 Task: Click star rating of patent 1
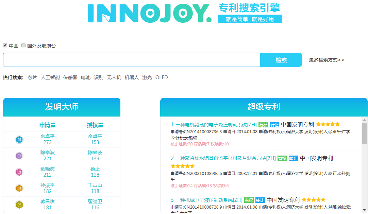click(328, 124)
